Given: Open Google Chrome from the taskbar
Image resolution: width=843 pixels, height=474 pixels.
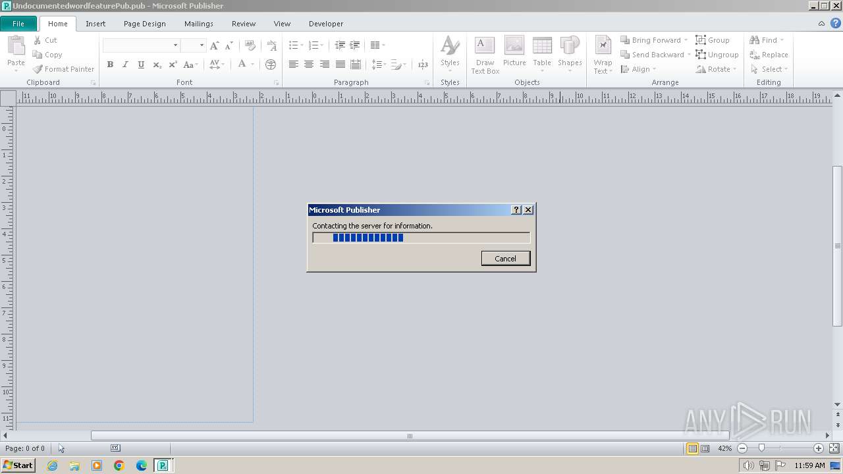Looking at the screenshot, I should pyautogui.click(x=119, y=465).
